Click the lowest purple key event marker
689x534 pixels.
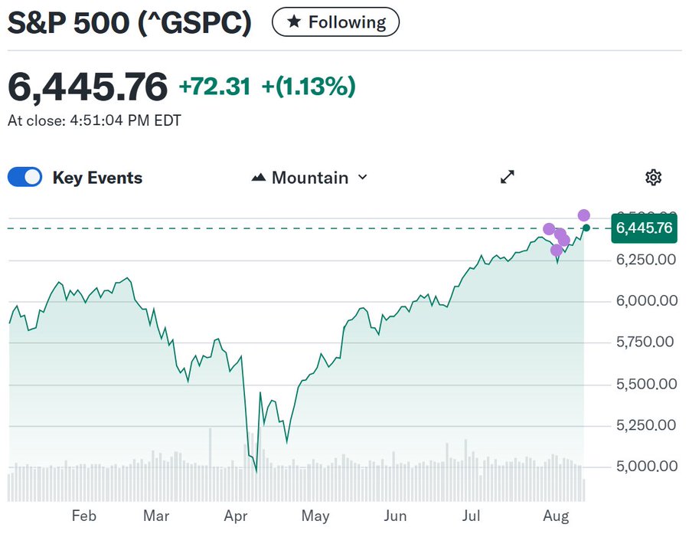coord(557,250)
